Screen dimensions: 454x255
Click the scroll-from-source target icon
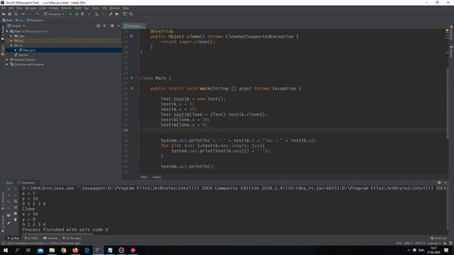[98, 25]
